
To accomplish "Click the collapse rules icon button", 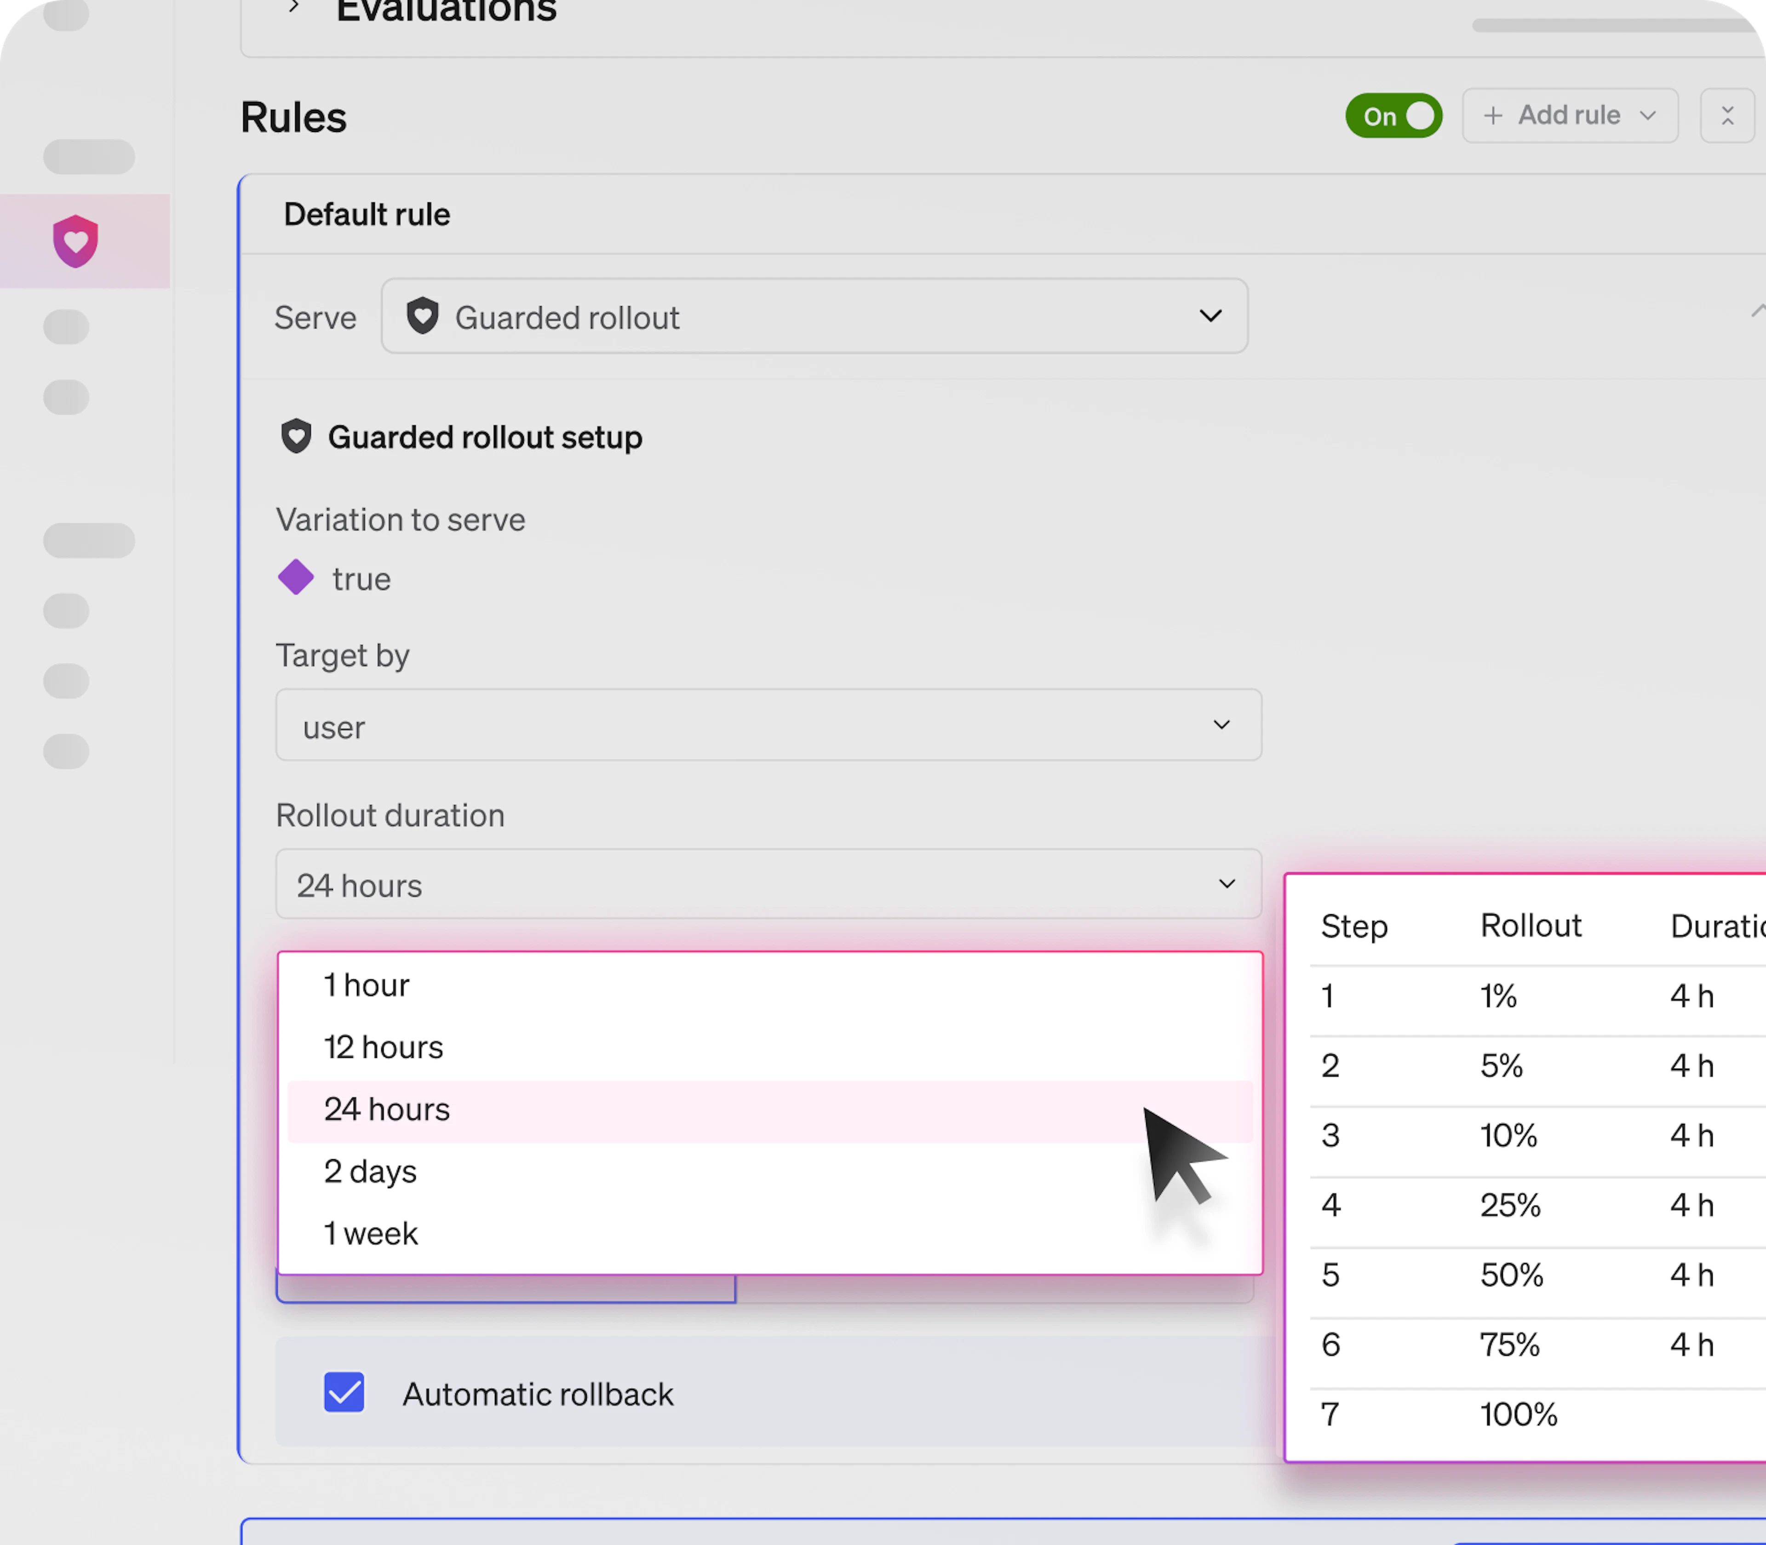I will point(1726,115).
